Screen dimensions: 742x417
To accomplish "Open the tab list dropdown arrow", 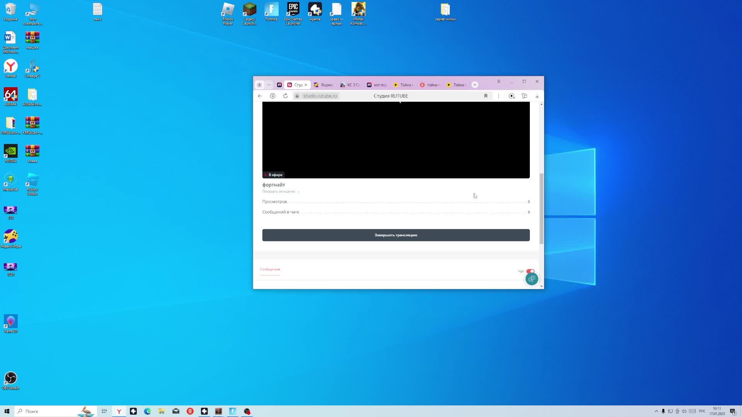I will (269, 85).
